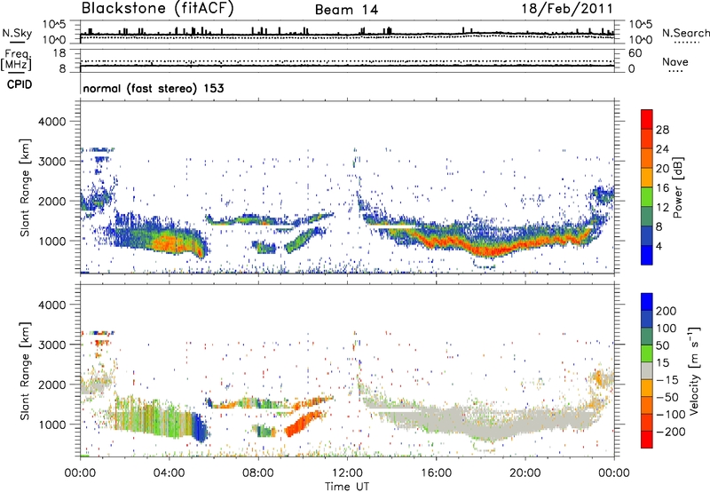Click the "20:00" time tick label
710x492 pixels.
[x=525, y=473]
